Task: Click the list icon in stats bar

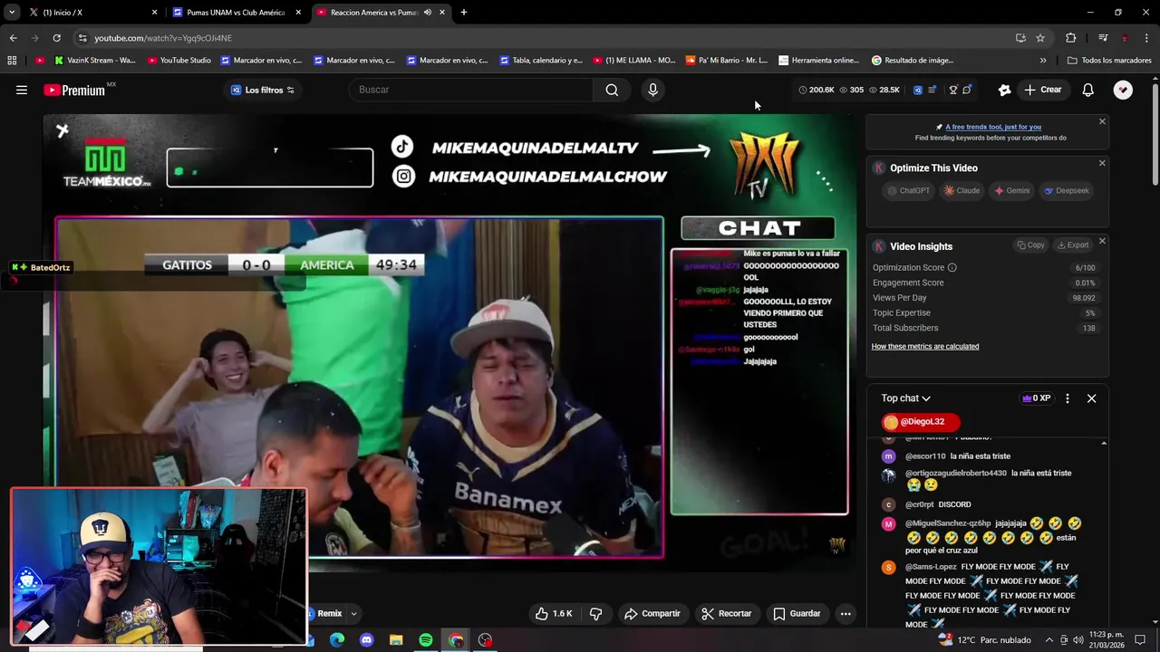Action: tap(932, 90)
